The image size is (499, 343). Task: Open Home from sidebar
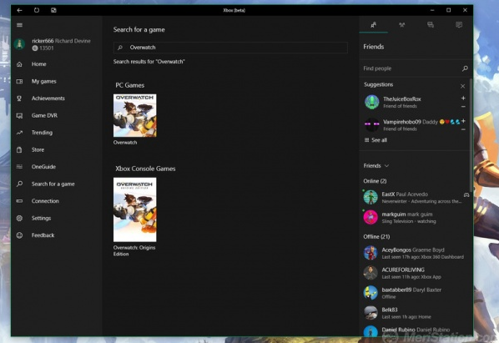(39, 64)
